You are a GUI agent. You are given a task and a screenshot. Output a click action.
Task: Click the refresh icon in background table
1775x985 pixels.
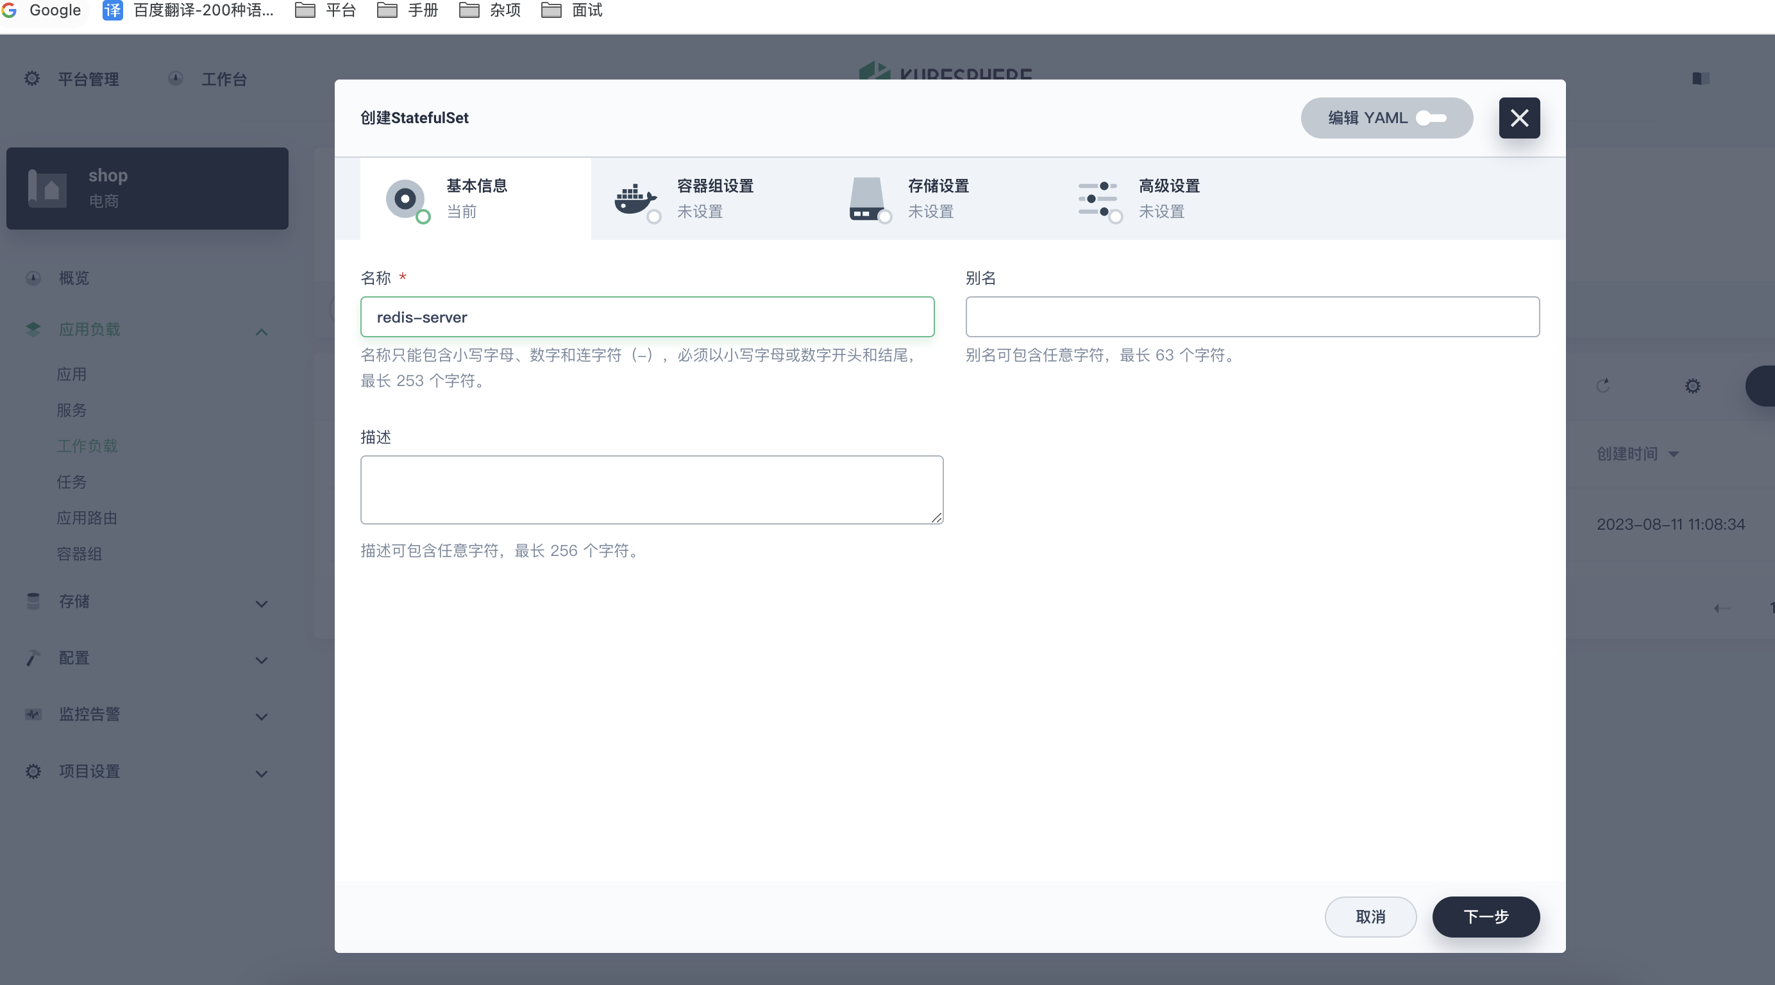click(x=1603, y=385)
